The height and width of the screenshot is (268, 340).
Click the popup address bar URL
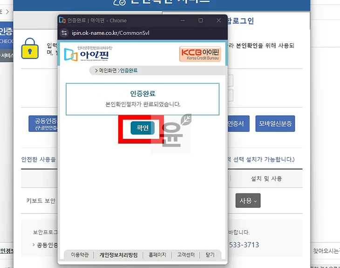[x=110, y=34]
